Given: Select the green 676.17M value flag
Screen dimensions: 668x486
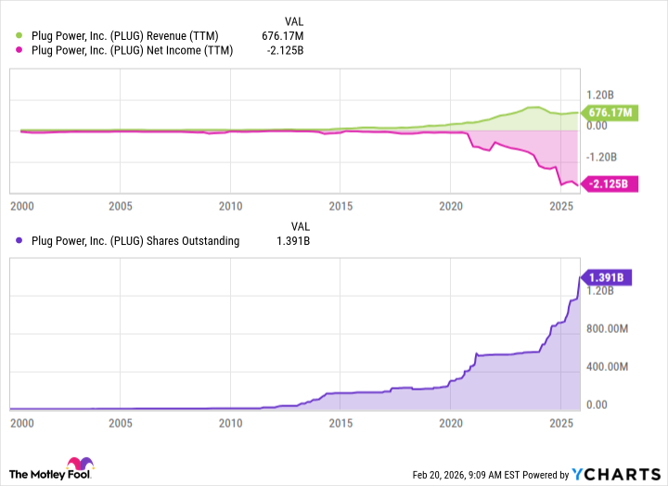Looking at the screenshot, I should (x=610, y=113).
